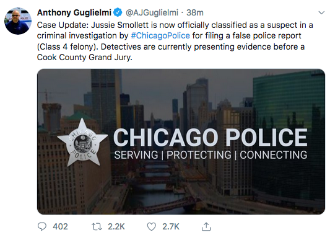Click the Anthony Guglielmi display name
The height and width of the screenshot is (240, 330).
point(74,12)
